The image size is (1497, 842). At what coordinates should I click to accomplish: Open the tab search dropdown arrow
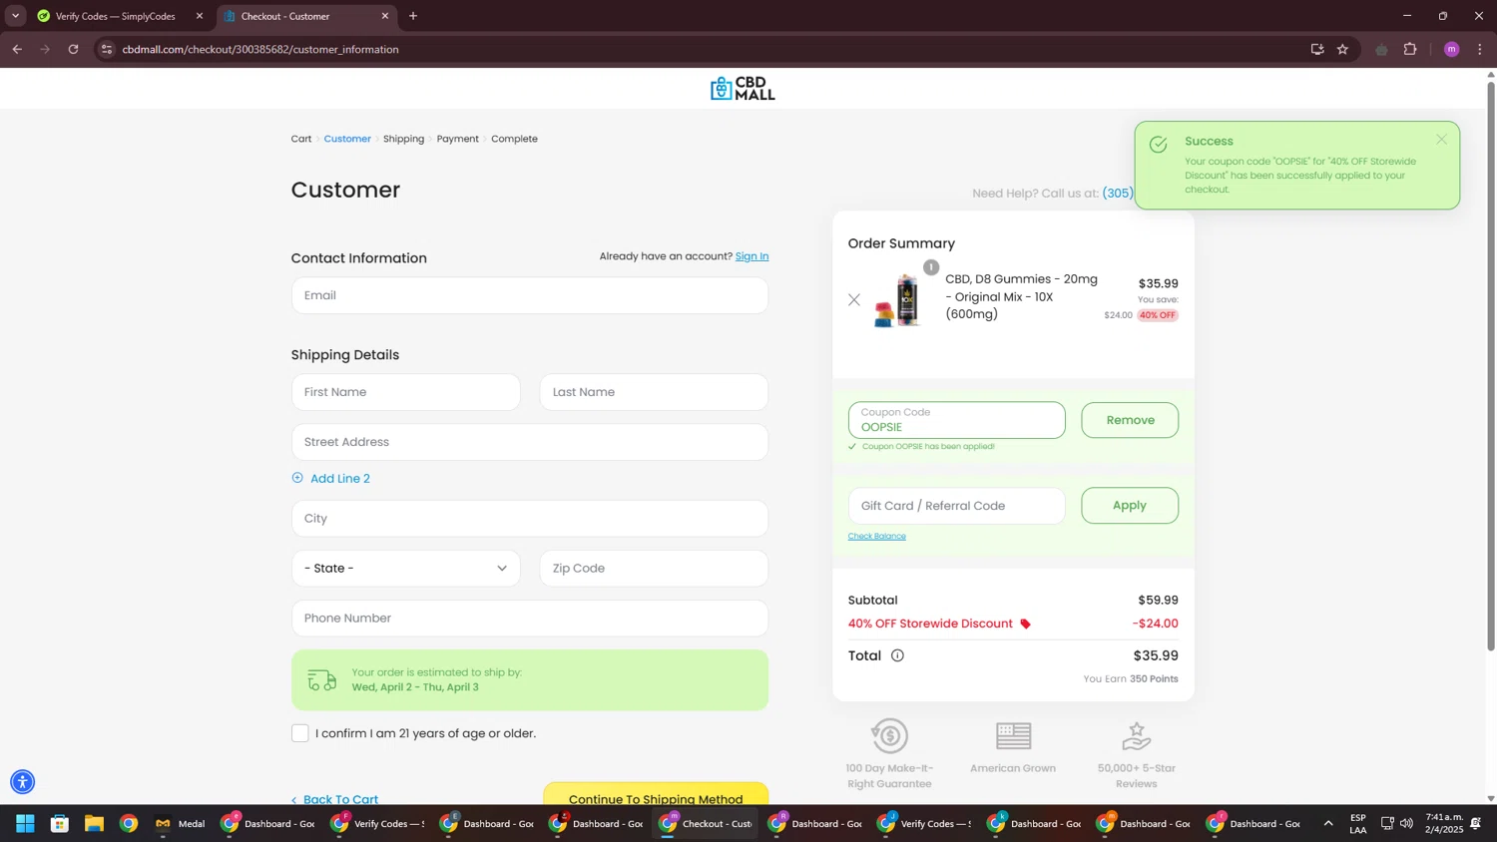15,16
